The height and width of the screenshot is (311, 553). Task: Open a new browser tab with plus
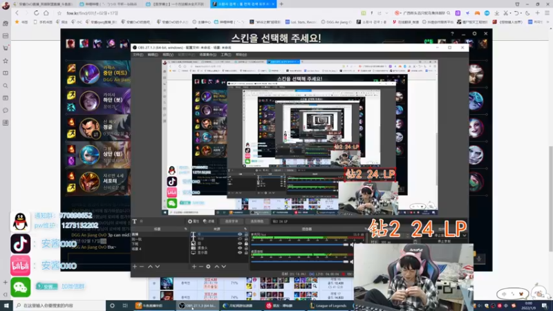pos(281,4)
